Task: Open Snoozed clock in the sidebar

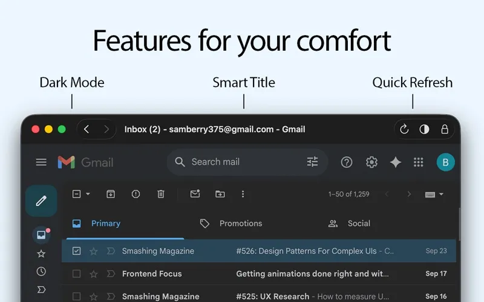Action: (41, 271)
